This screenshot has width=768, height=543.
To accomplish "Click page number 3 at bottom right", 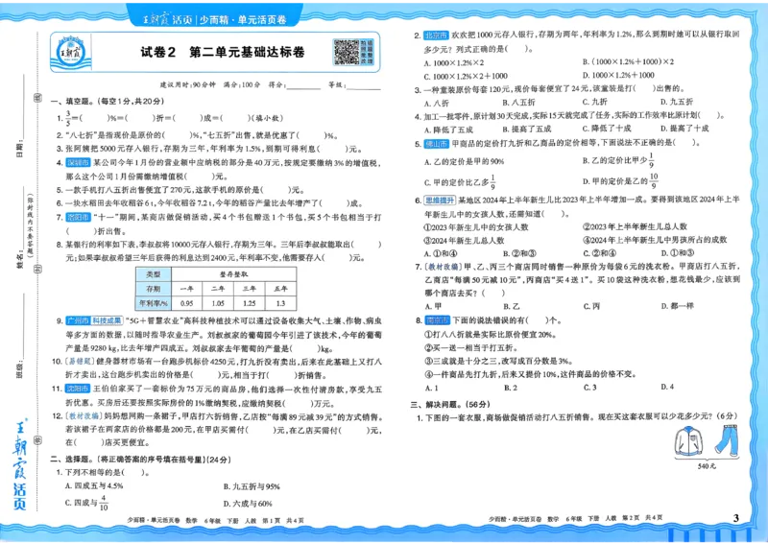I will [x=735, y=518].
